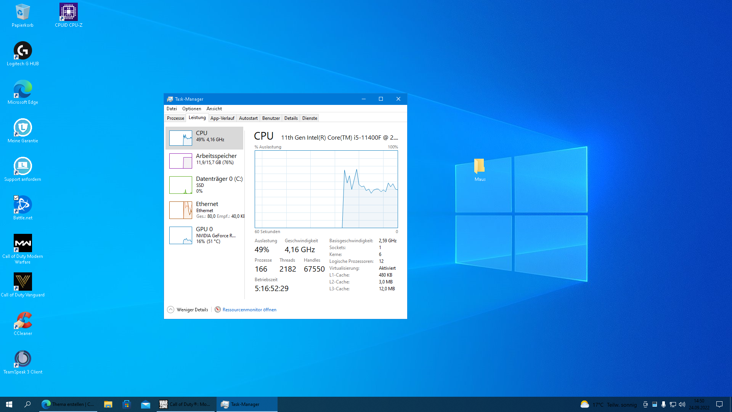The width and height of the screenshot is (732, 412).
Task: Switch to the Autostart tab
Action: (248, 118)
